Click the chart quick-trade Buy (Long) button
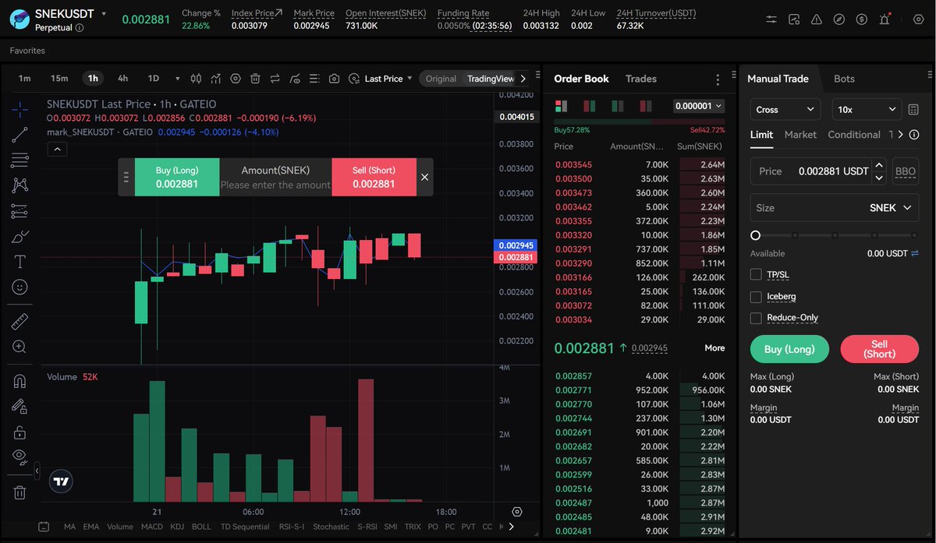Image resolution: width=936 pixels, height=543 pixels. (x=177, y=177)
